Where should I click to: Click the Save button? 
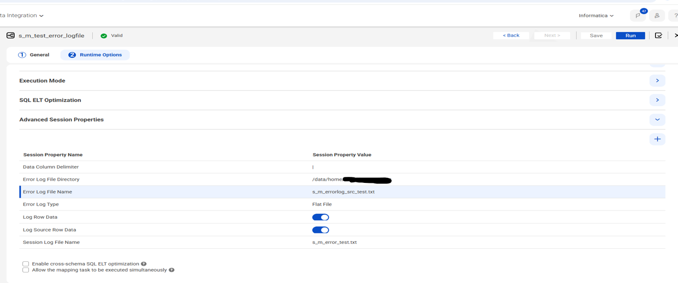[x=596, y=35]
